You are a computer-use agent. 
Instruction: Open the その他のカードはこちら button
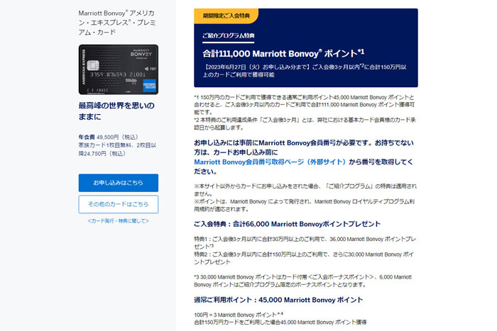119,204
